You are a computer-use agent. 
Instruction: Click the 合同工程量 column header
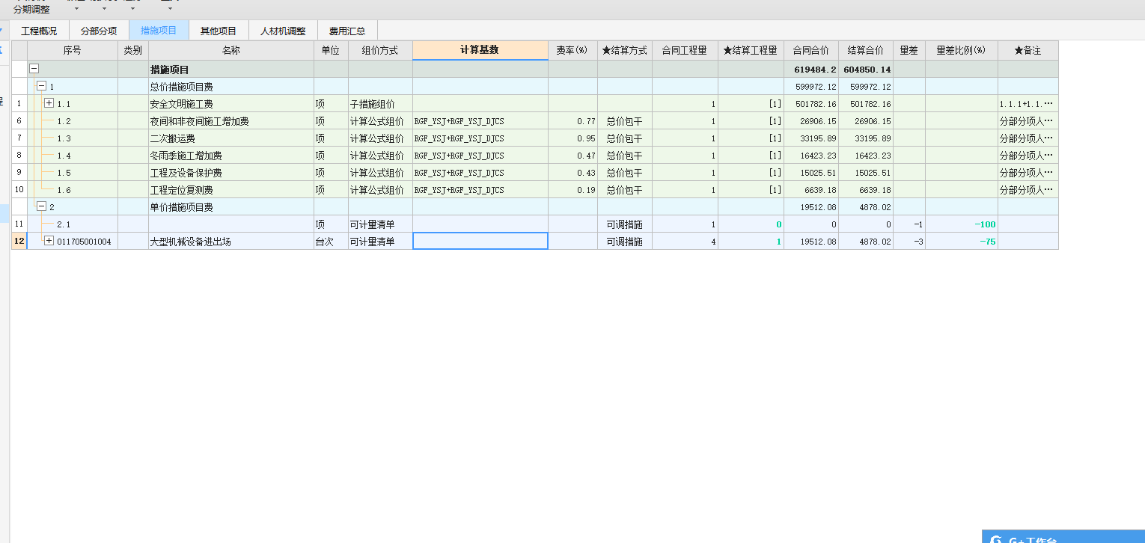tap(685, 50)
